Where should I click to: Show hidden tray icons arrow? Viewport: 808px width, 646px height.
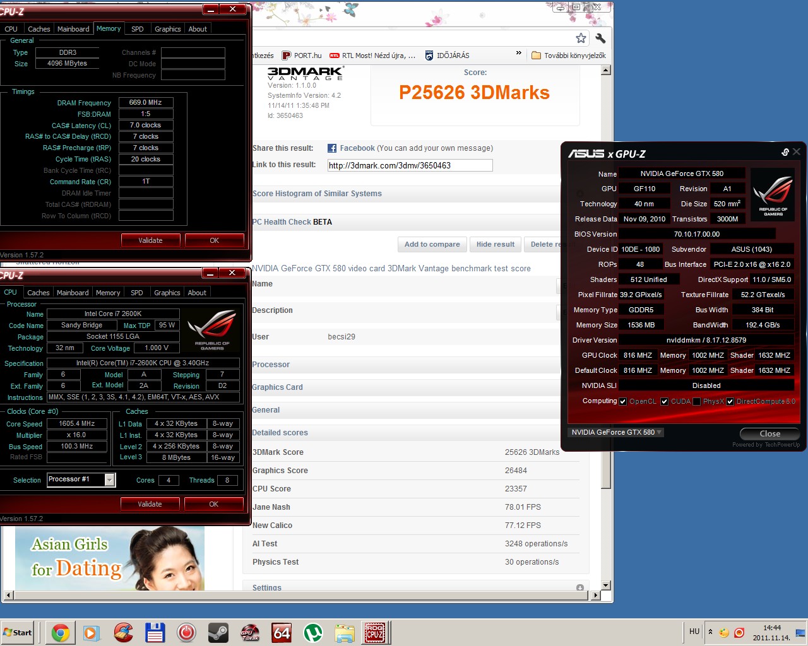point(710,631)
